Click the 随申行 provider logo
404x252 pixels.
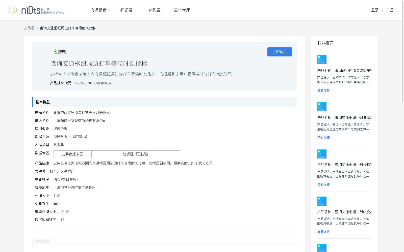click(60, 51)
